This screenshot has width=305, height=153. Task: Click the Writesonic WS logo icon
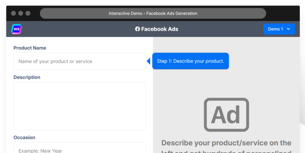point(17,29)
